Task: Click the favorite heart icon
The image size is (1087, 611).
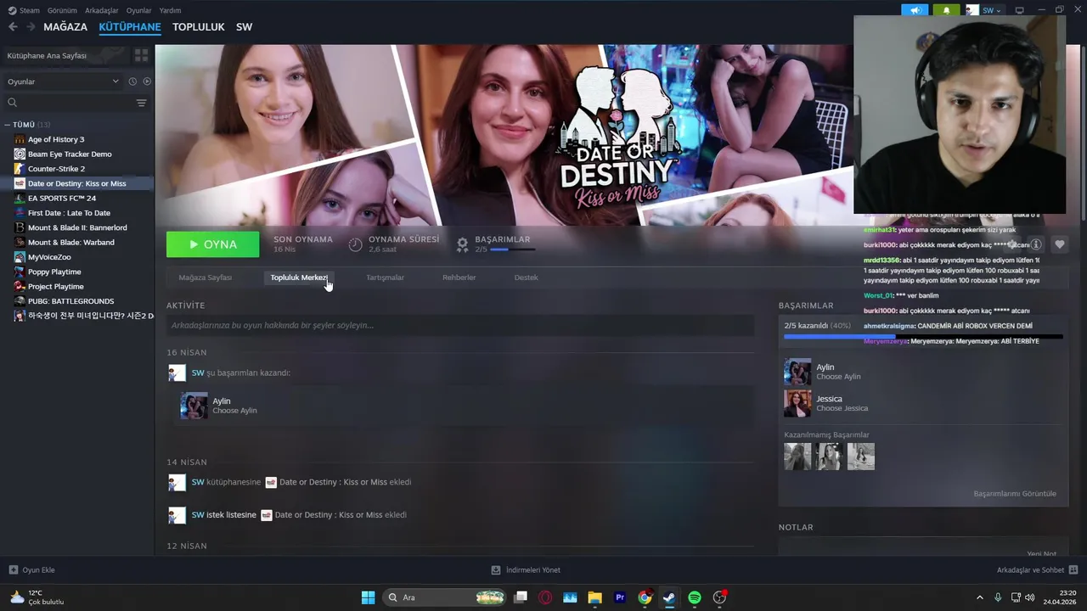Action: point(1060,244)
